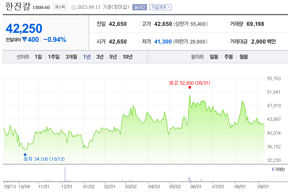
Task: Click the blue 최저 34,100 marker dot
Action: click(x=25, y=154)
